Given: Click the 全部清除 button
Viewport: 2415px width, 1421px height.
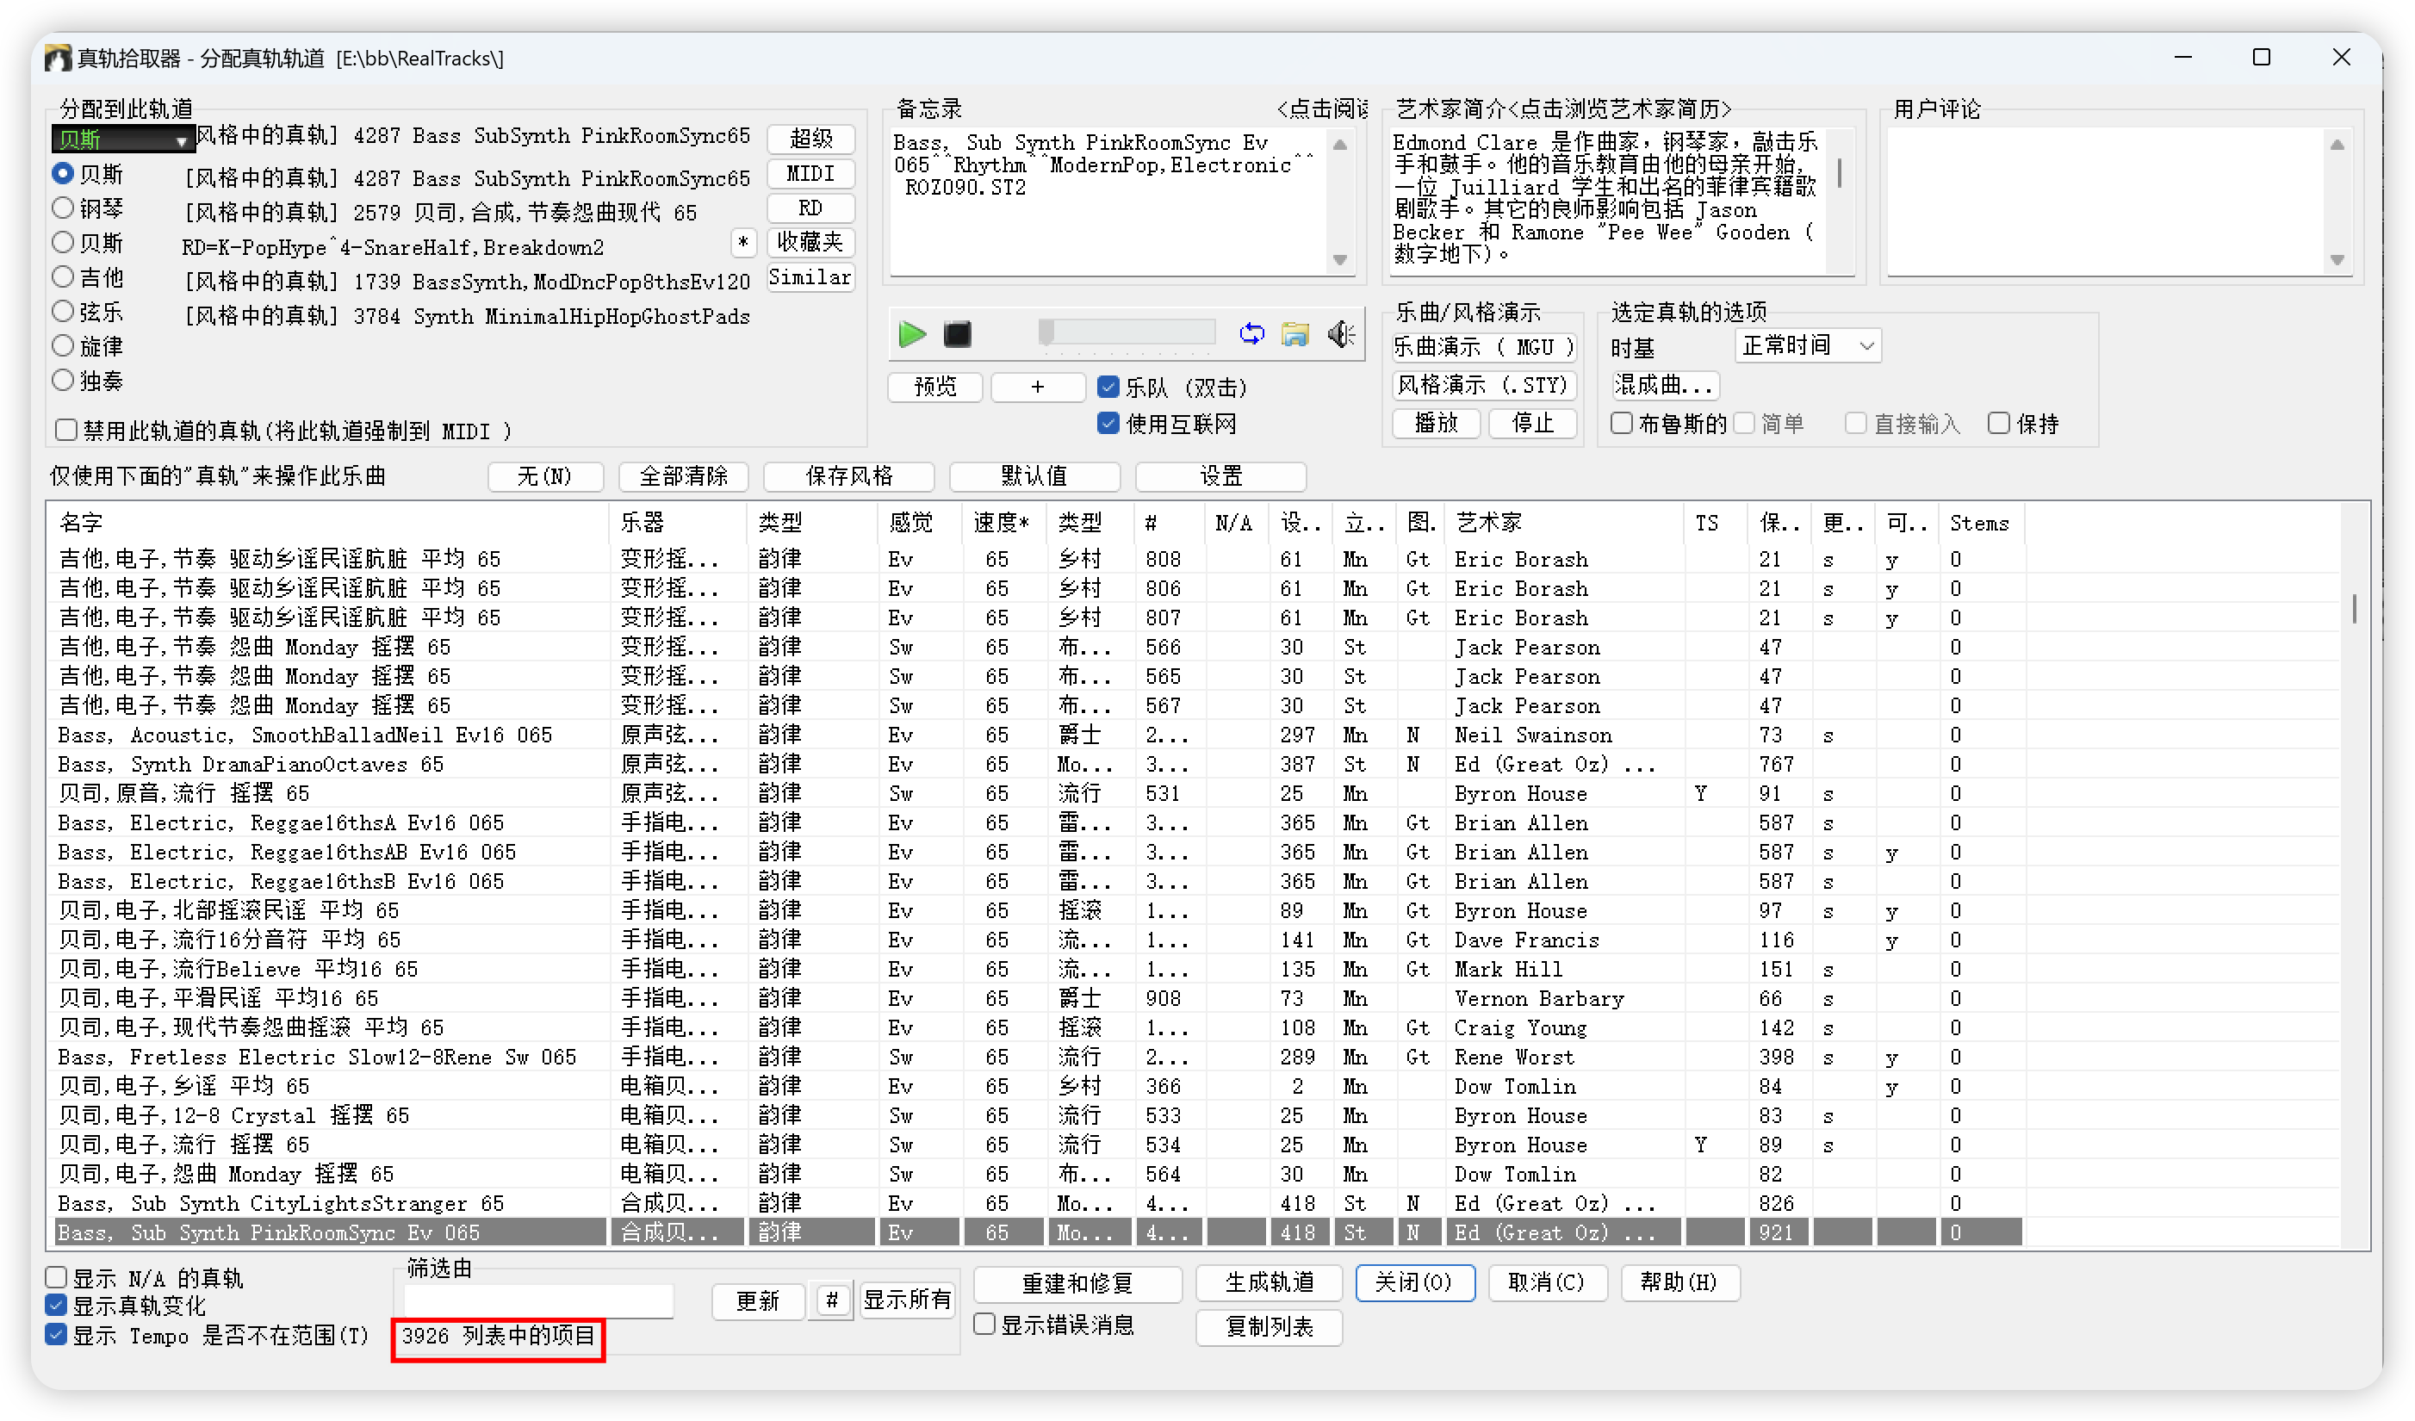Looking at the screenshot, I should tap(684, 476).
